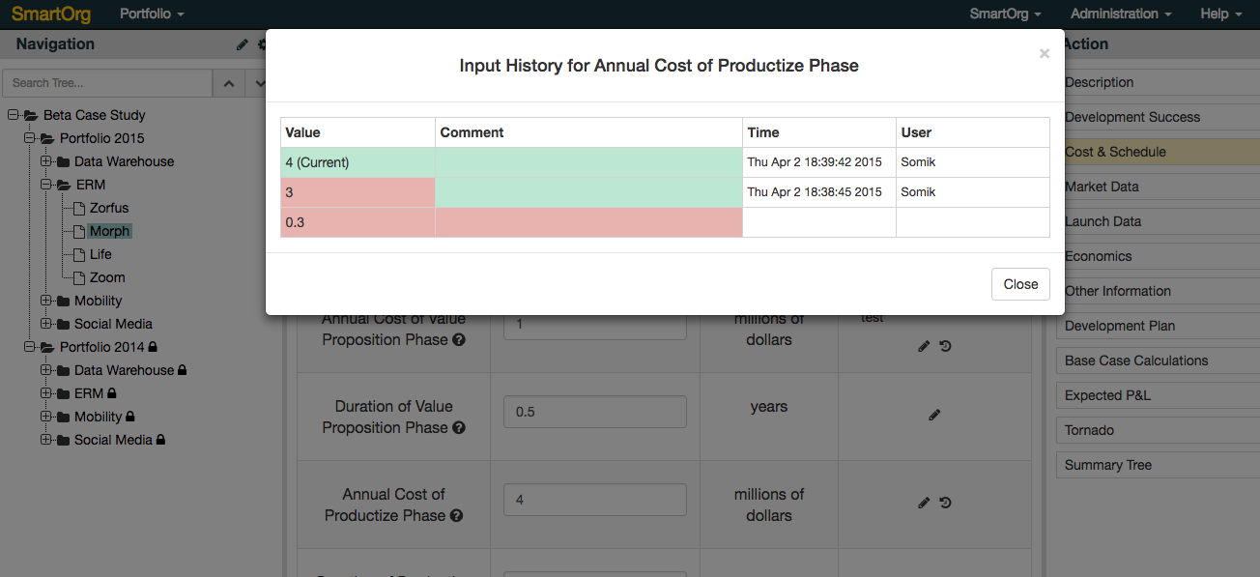Collapse the ERM folder under Portfolio 2015
Screen dimensions: 1260x577
coord(45,185)
